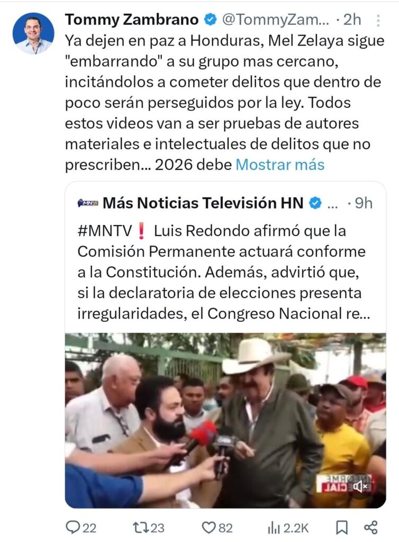The width and height of the screenshot is (399, 542).
Task: Click Más Noticias verified badge
Action: coord(315,203)
